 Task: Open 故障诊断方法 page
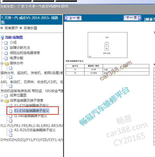coord(20,48)
